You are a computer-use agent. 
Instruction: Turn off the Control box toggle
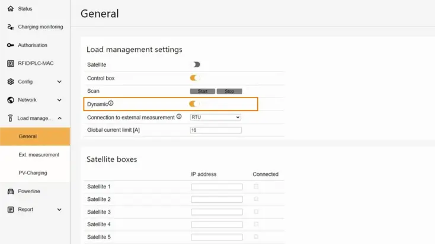195,77
